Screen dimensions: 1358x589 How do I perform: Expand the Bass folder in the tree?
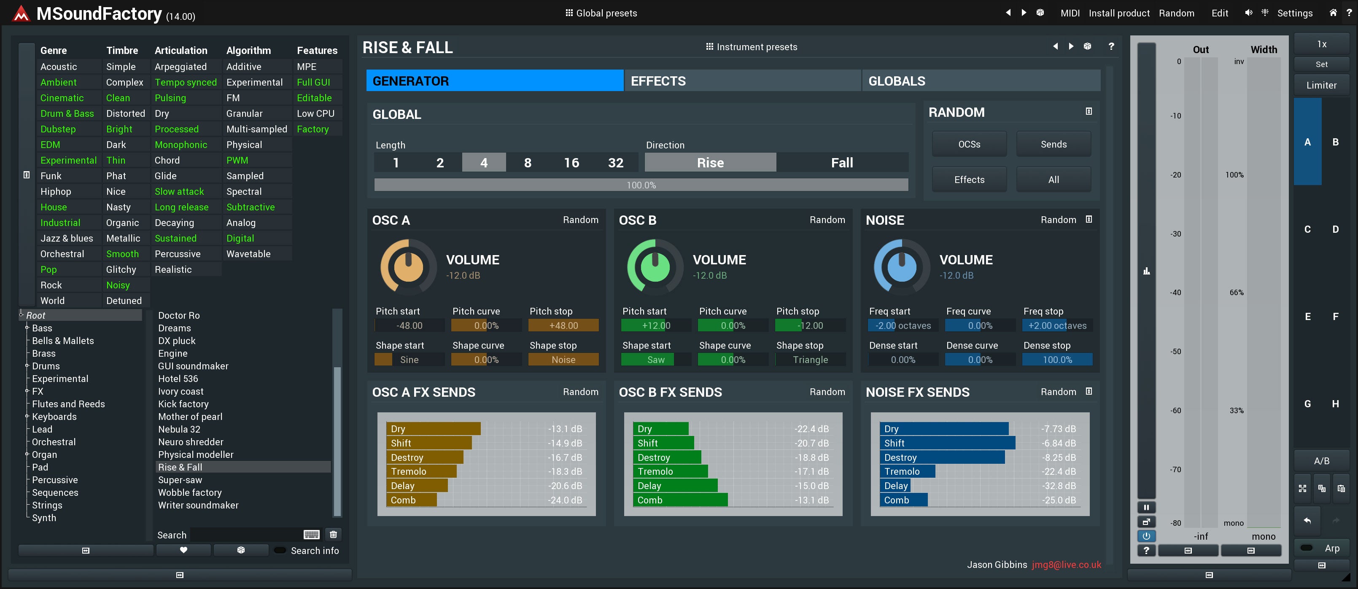[x=27, y=328]
